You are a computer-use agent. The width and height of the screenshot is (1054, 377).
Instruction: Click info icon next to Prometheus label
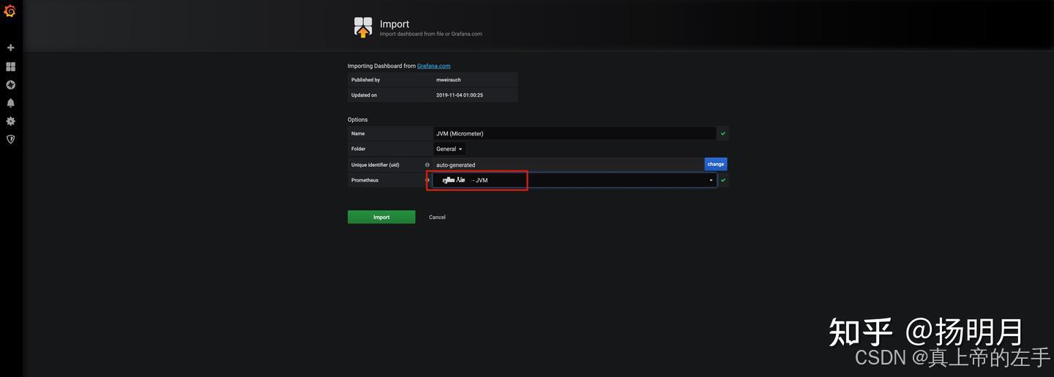click(x=427, y=180)
